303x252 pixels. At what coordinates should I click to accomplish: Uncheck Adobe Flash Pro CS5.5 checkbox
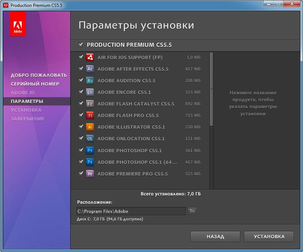(81, 115)
